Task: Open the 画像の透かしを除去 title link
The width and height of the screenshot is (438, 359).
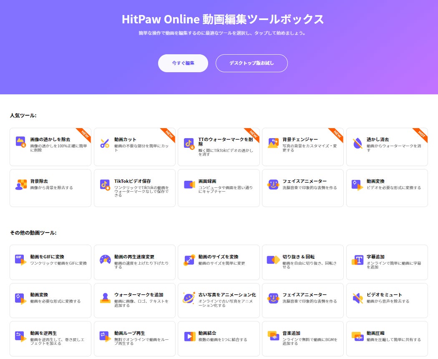Action: point(50,139)
